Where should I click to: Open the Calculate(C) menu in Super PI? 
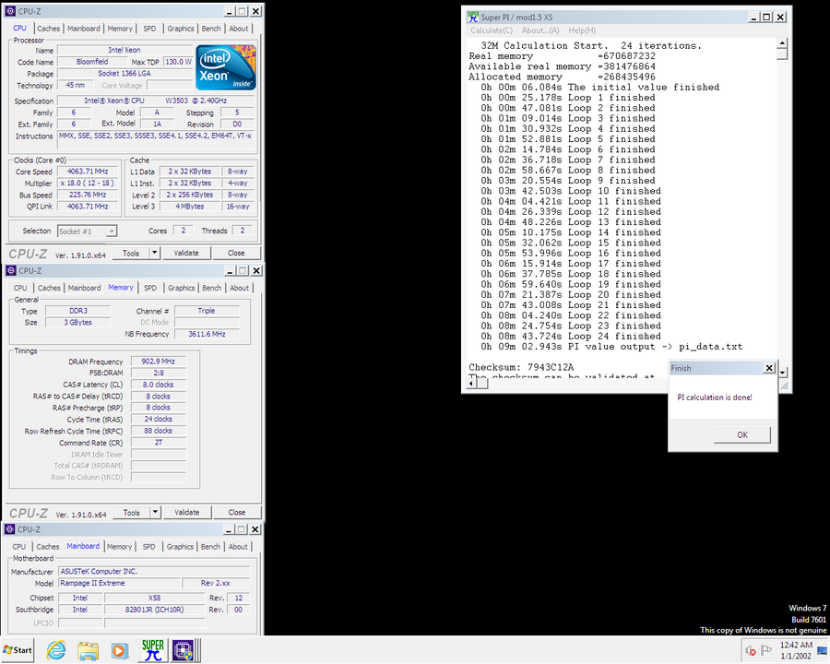(492, 30)
